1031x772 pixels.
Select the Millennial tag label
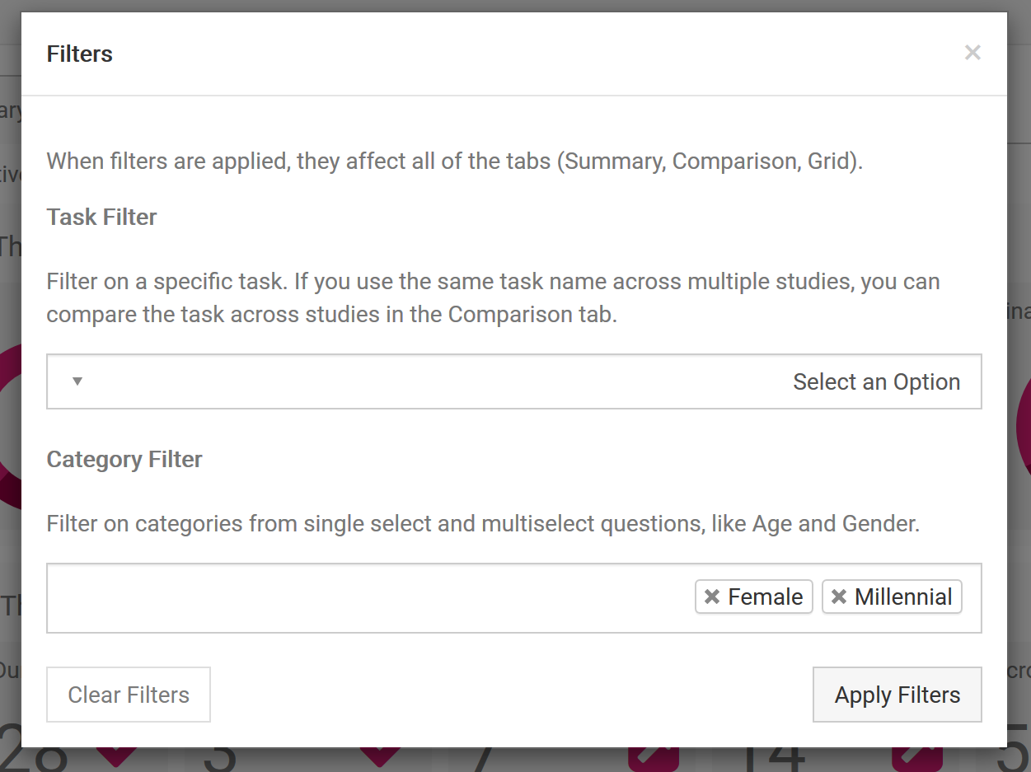coord(903,597)
